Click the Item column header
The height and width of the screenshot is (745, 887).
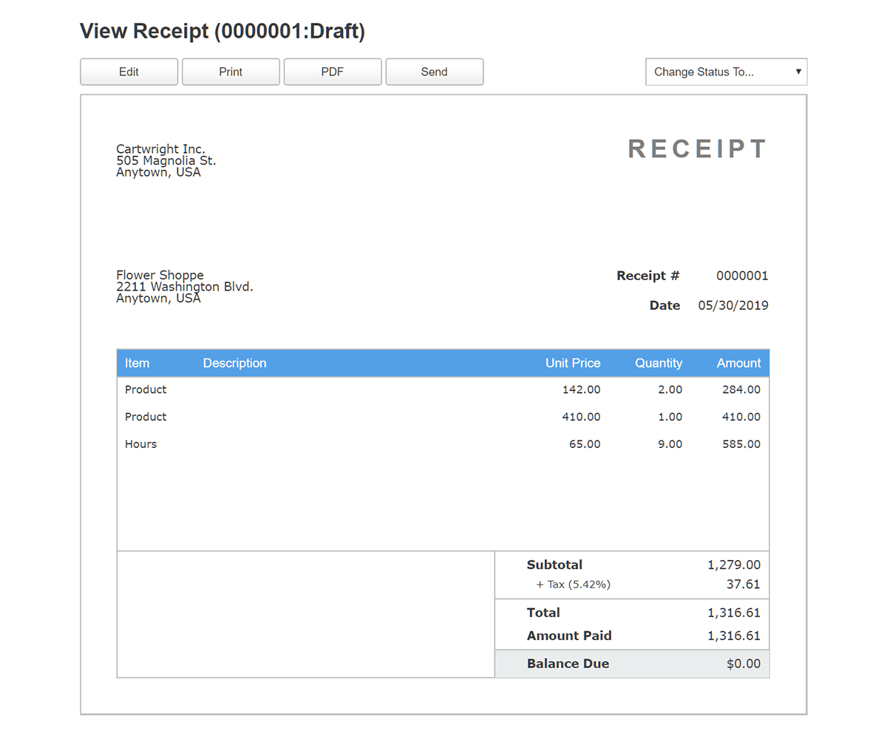(137, 363)
